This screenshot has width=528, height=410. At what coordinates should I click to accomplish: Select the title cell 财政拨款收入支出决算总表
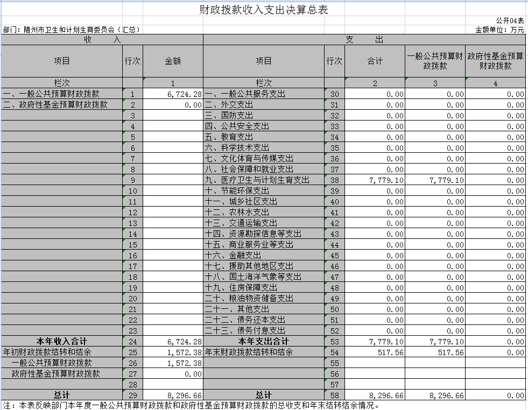[263, 10]
